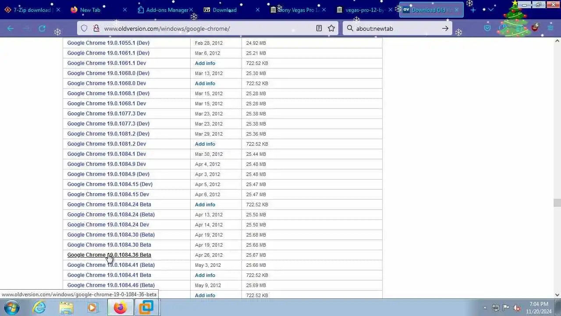
Task: Switch to the Download tab
Action: tap(232, 10)
